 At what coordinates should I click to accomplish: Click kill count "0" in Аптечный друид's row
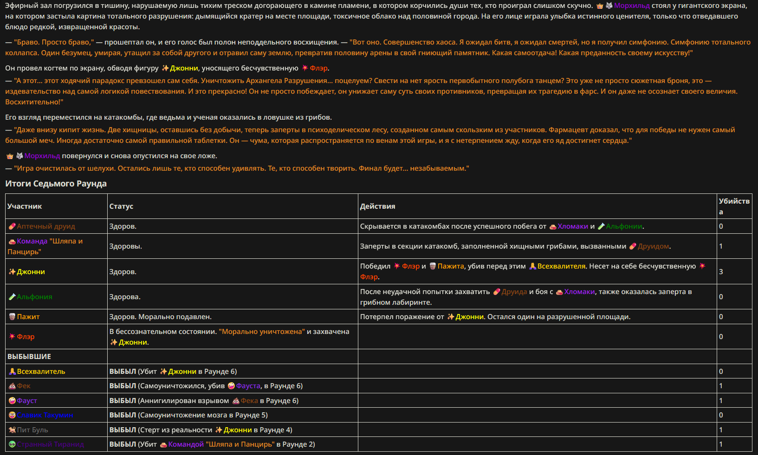(721, 226)
